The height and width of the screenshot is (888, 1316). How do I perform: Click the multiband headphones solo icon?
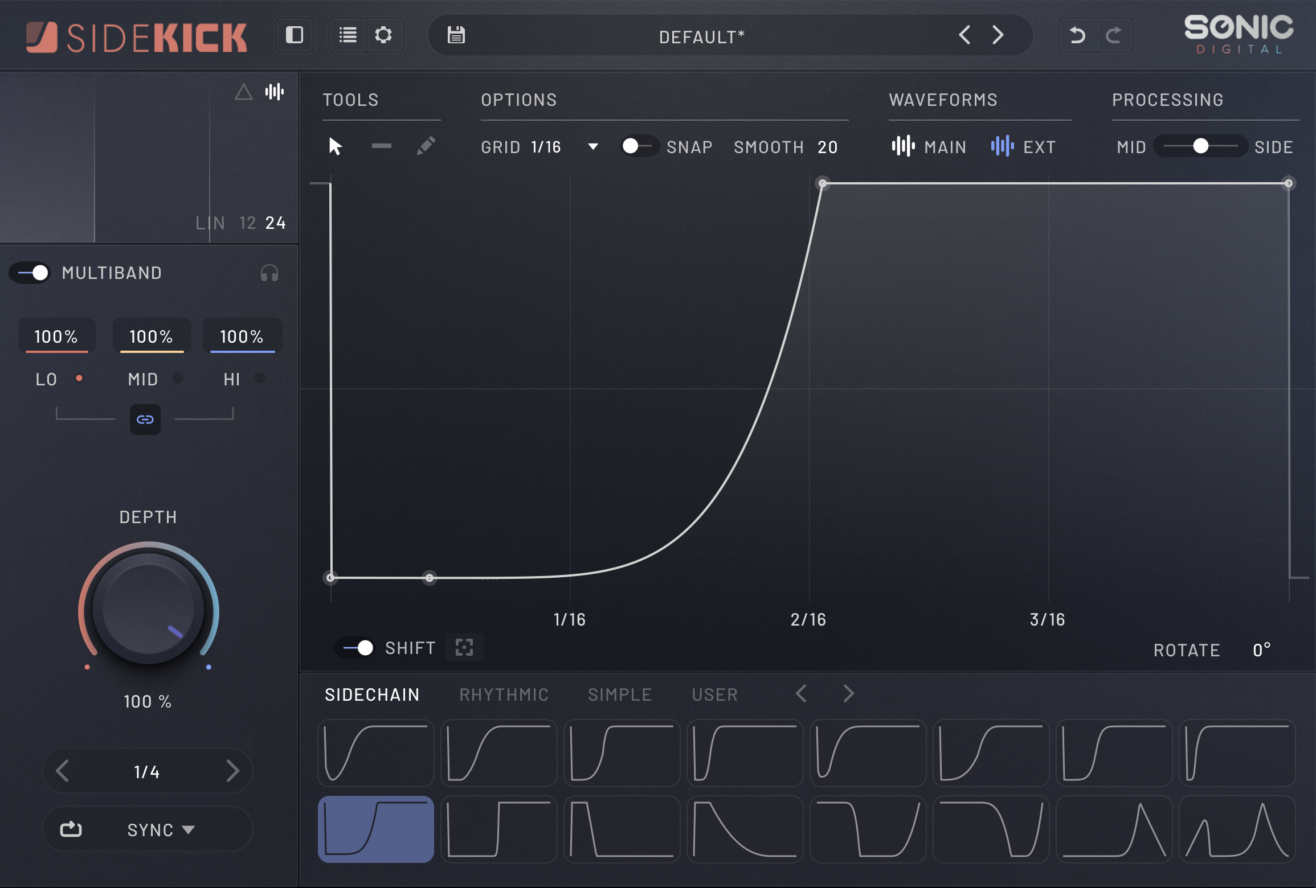pos(269,273)
